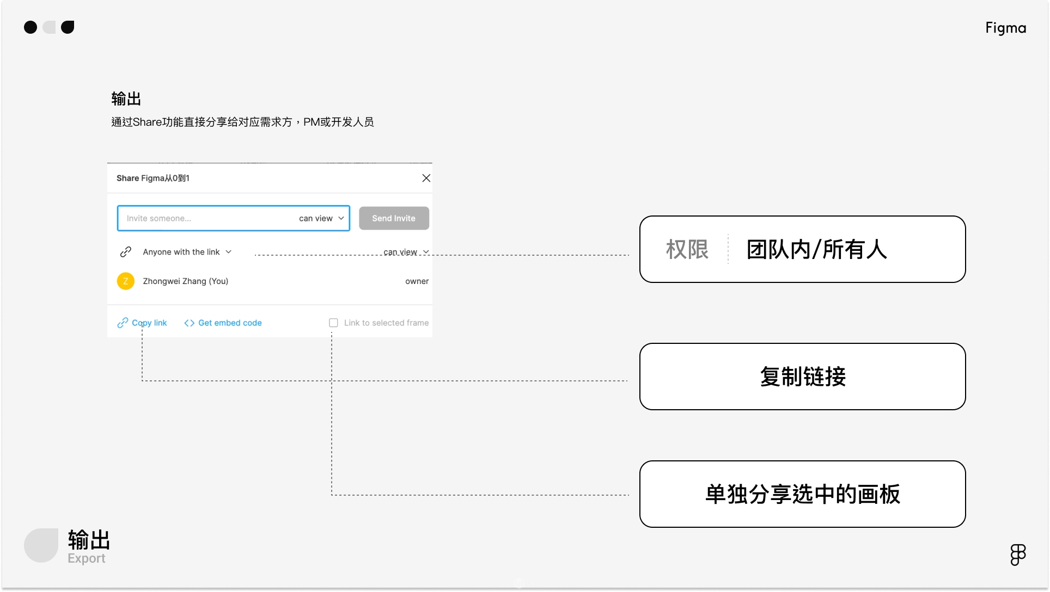Click the first black dot at top left
Screen dimensions: 1050x592
coord(30,27)
